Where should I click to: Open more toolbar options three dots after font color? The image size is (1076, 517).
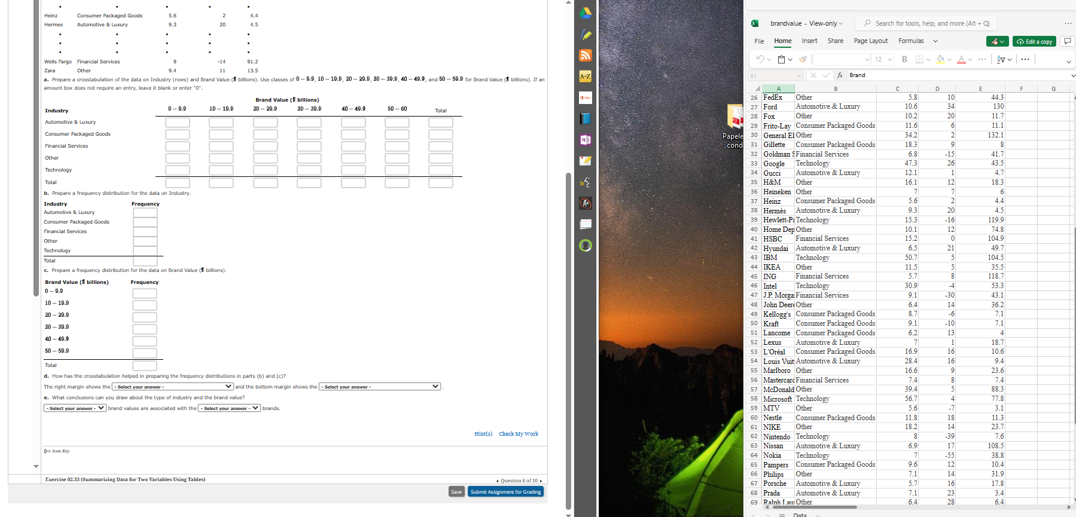[x=982, y=59]
